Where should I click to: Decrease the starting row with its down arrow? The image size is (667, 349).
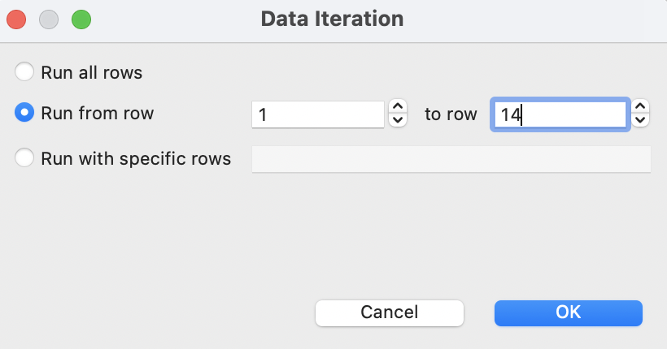click(398, 120)
